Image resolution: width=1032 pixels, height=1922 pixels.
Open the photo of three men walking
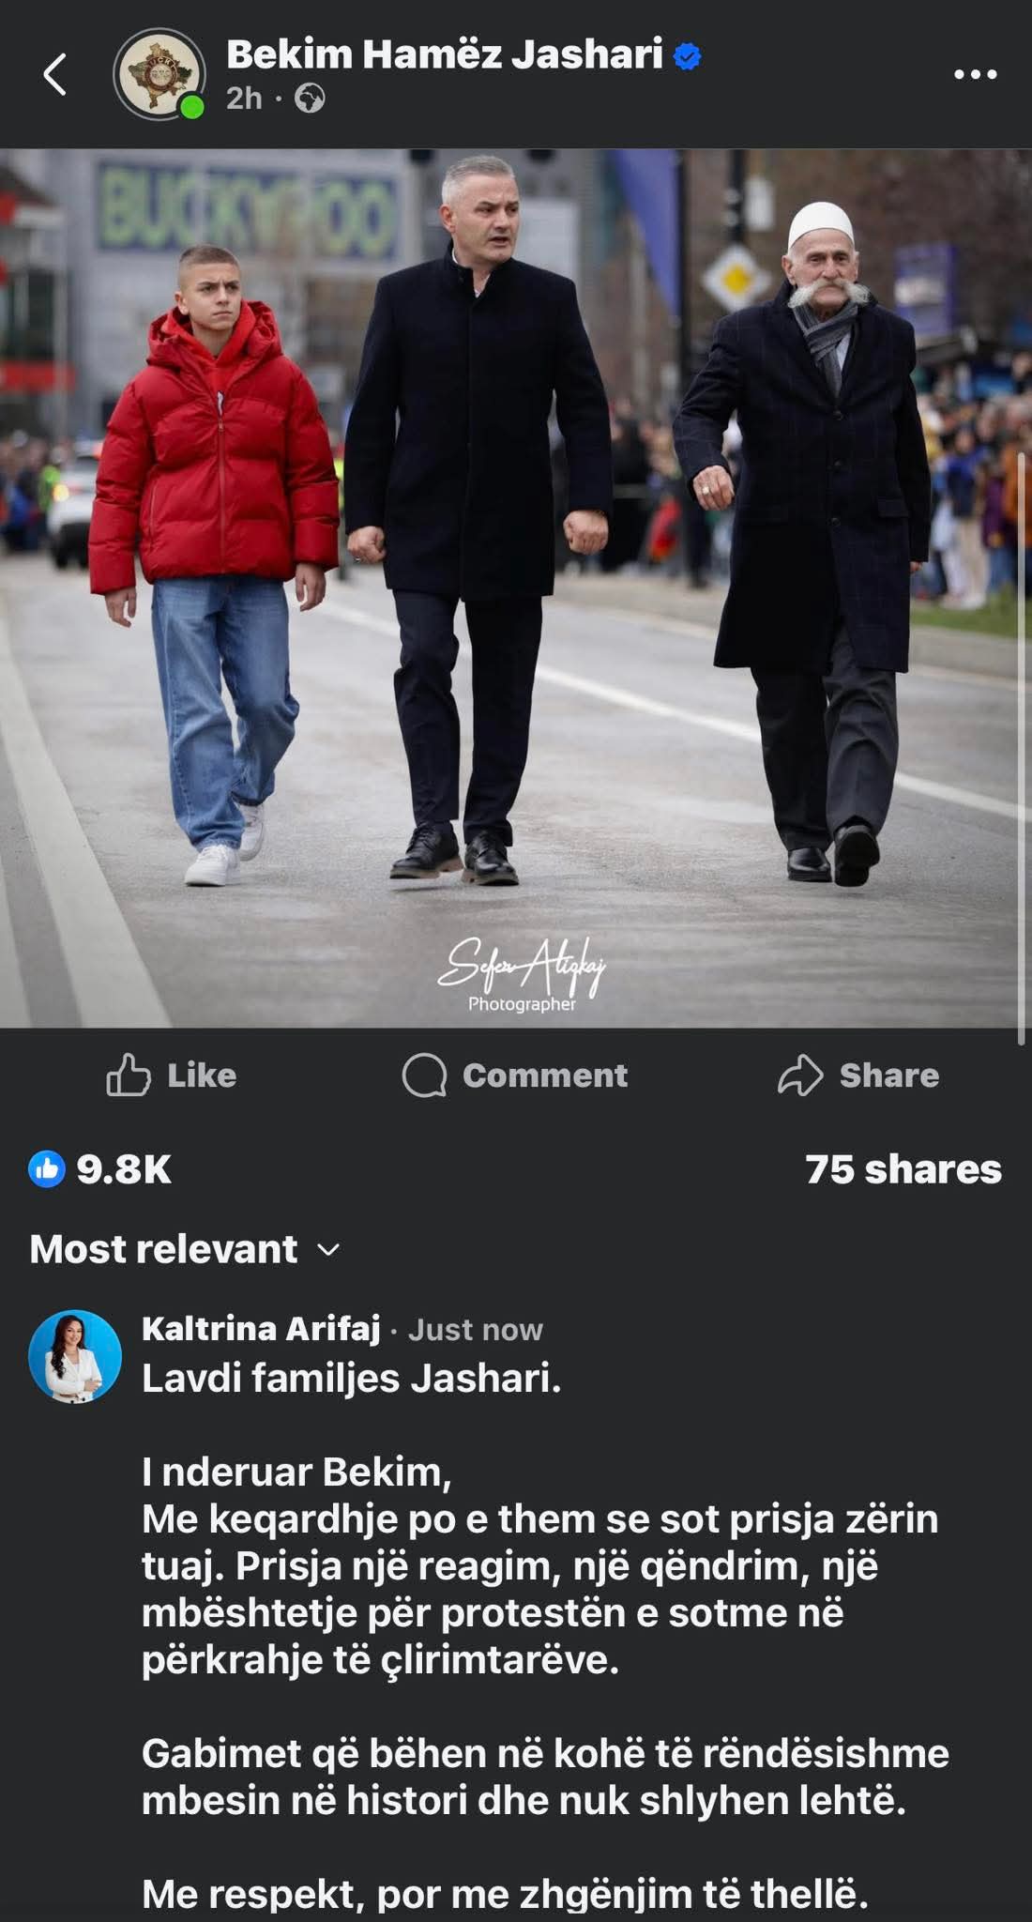516,588
